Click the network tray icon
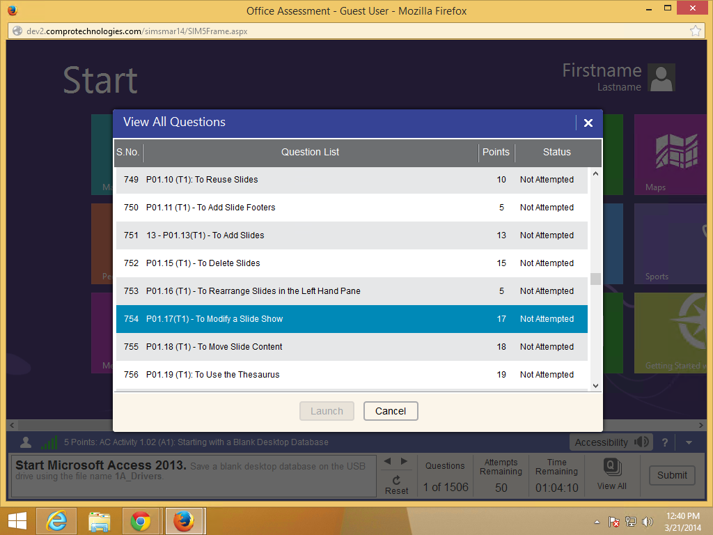713x535 pixels. (631, 522)
